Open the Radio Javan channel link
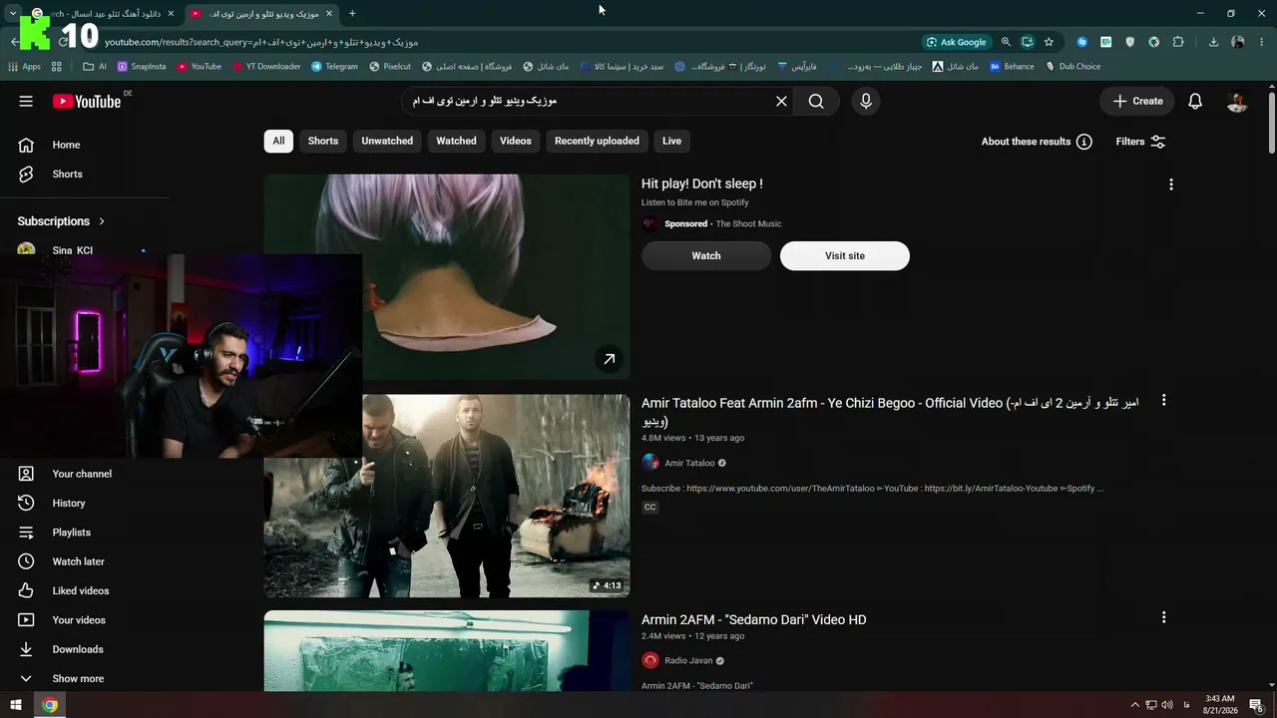Viewport: 1277px width, 718px height. point(688,660)
